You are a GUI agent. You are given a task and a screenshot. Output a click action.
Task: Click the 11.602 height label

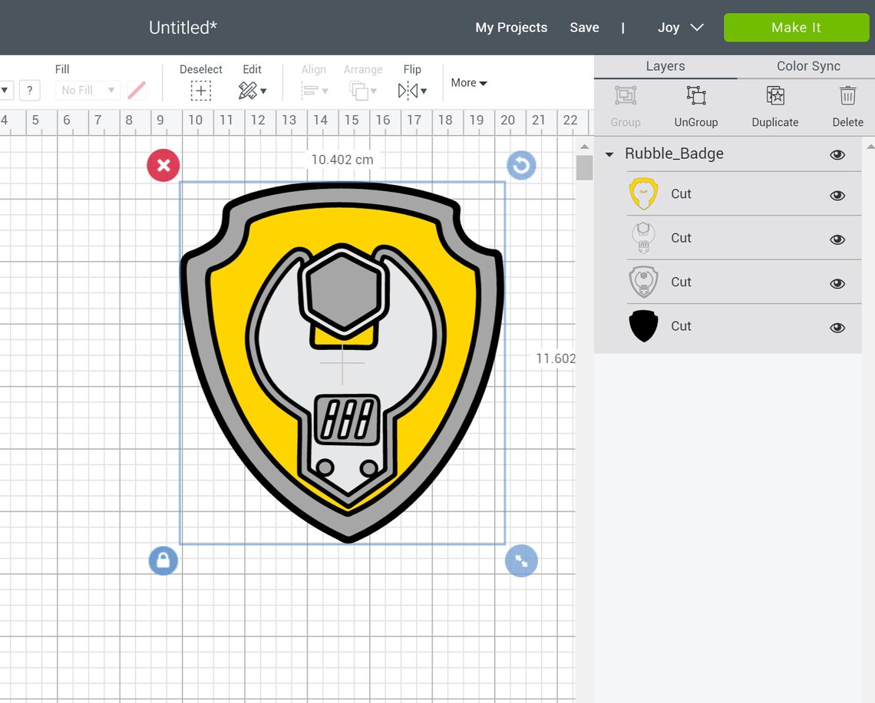[555, 358]
